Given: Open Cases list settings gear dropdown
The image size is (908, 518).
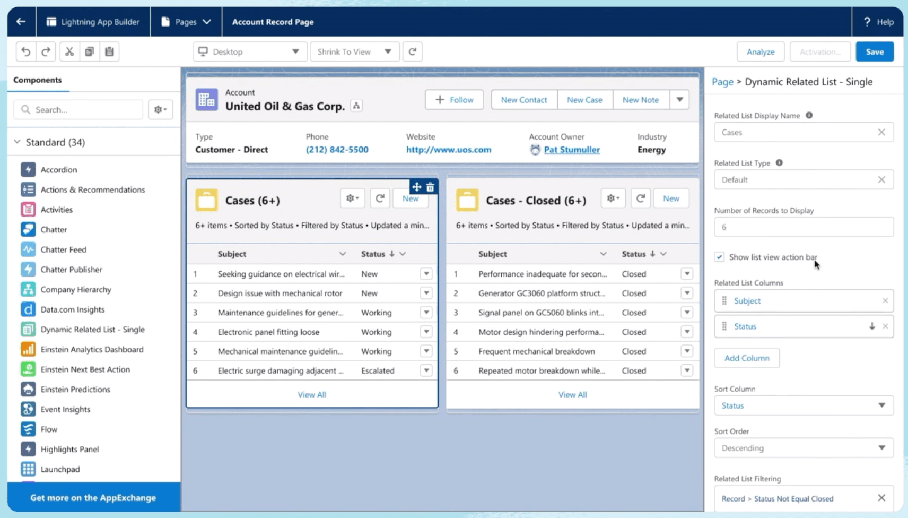Looking at the screenshot, I should pyautogui.click(x=352, y=198).
